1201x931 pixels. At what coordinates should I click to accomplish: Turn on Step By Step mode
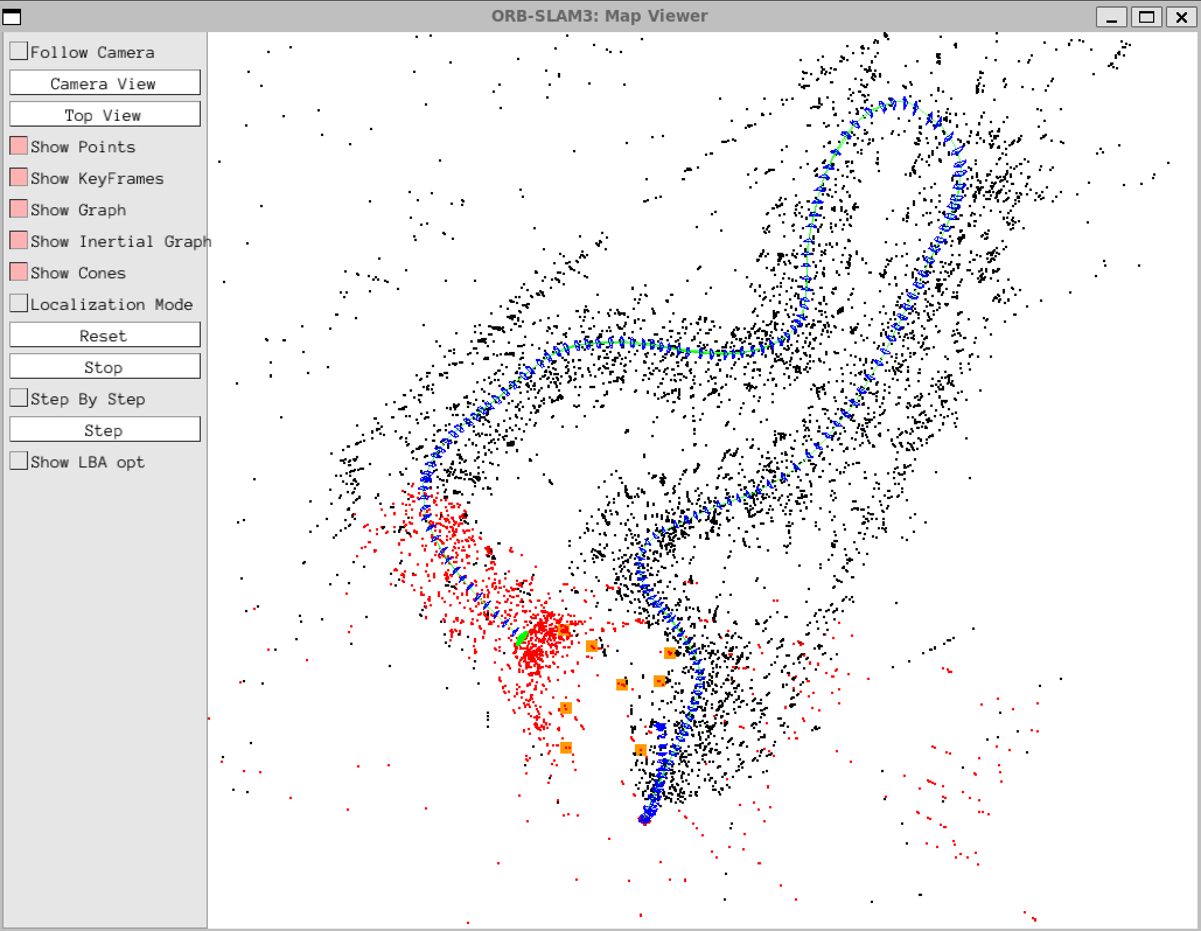click(19, 398)
